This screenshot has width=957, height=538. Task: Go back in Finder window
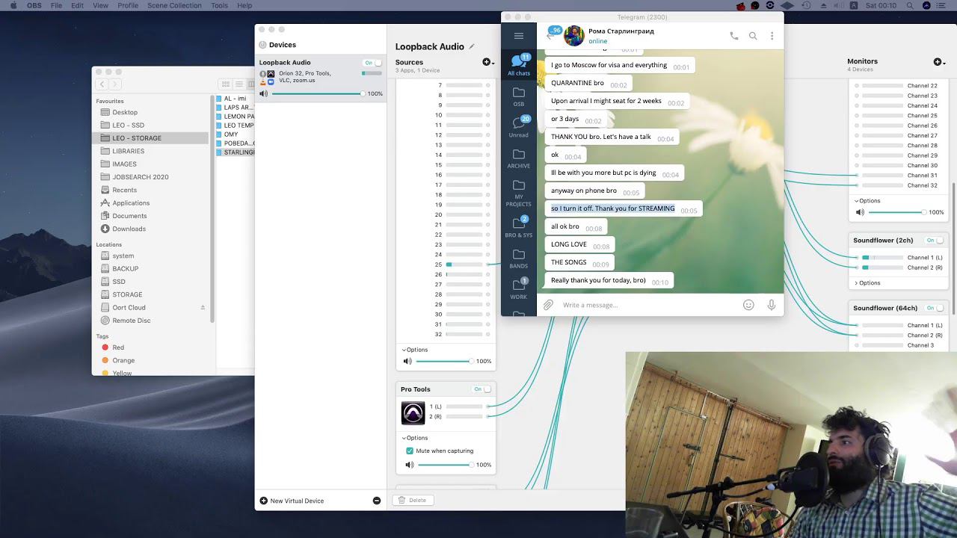(102, 84)
